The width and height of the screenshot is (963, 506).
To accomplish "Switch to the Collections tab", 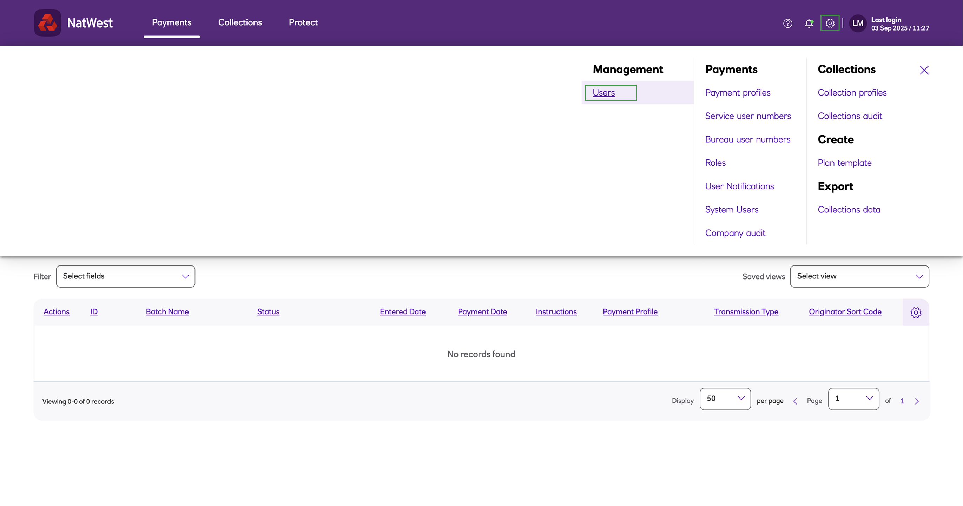I will [240, 22].
